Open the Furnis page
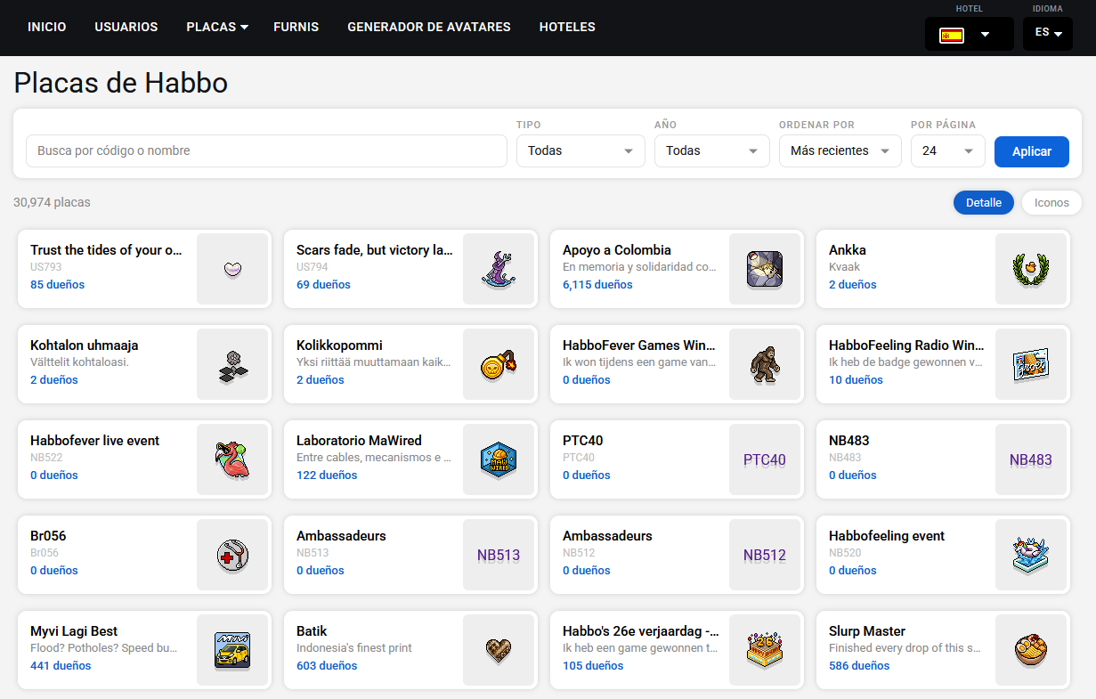1096x699 pixels. [x=296, y=27]
